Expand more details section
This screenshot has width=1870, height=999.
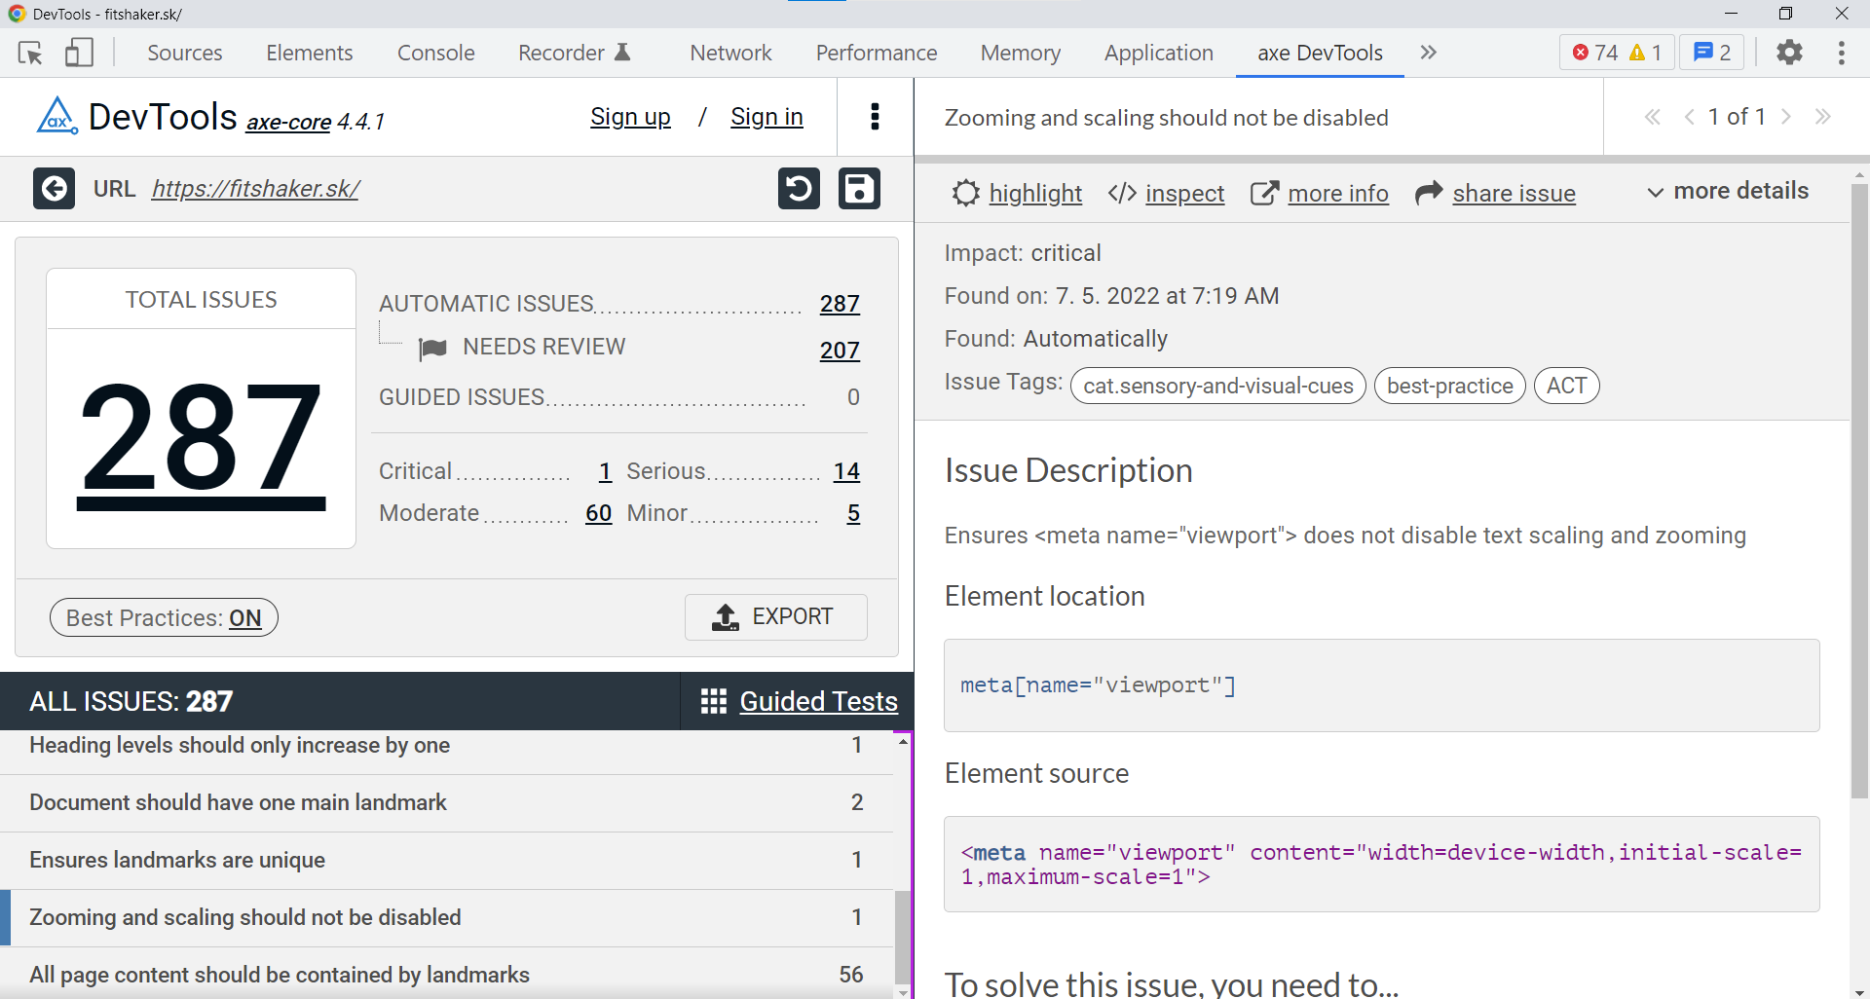tap(1727, 192)
